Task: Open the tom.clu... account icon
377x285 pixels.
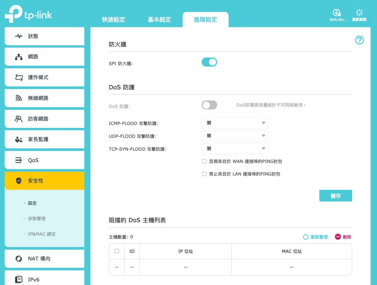Action: [x=337, y=13]
